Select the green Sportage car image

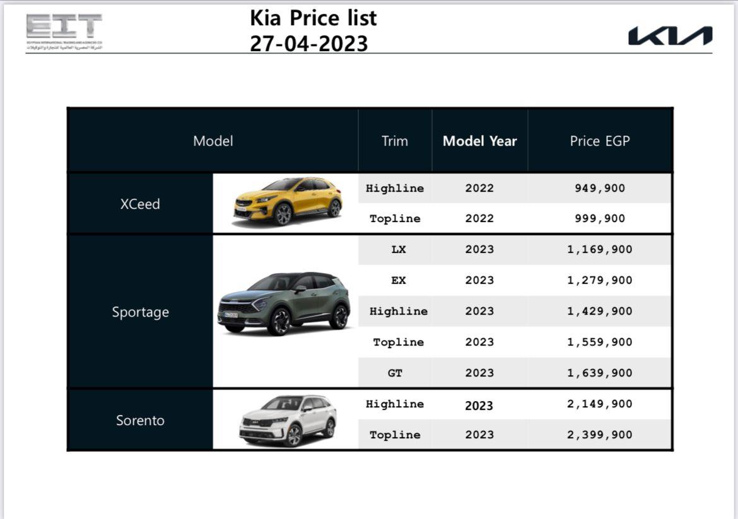pyautogui.click(x=284, y=304)
